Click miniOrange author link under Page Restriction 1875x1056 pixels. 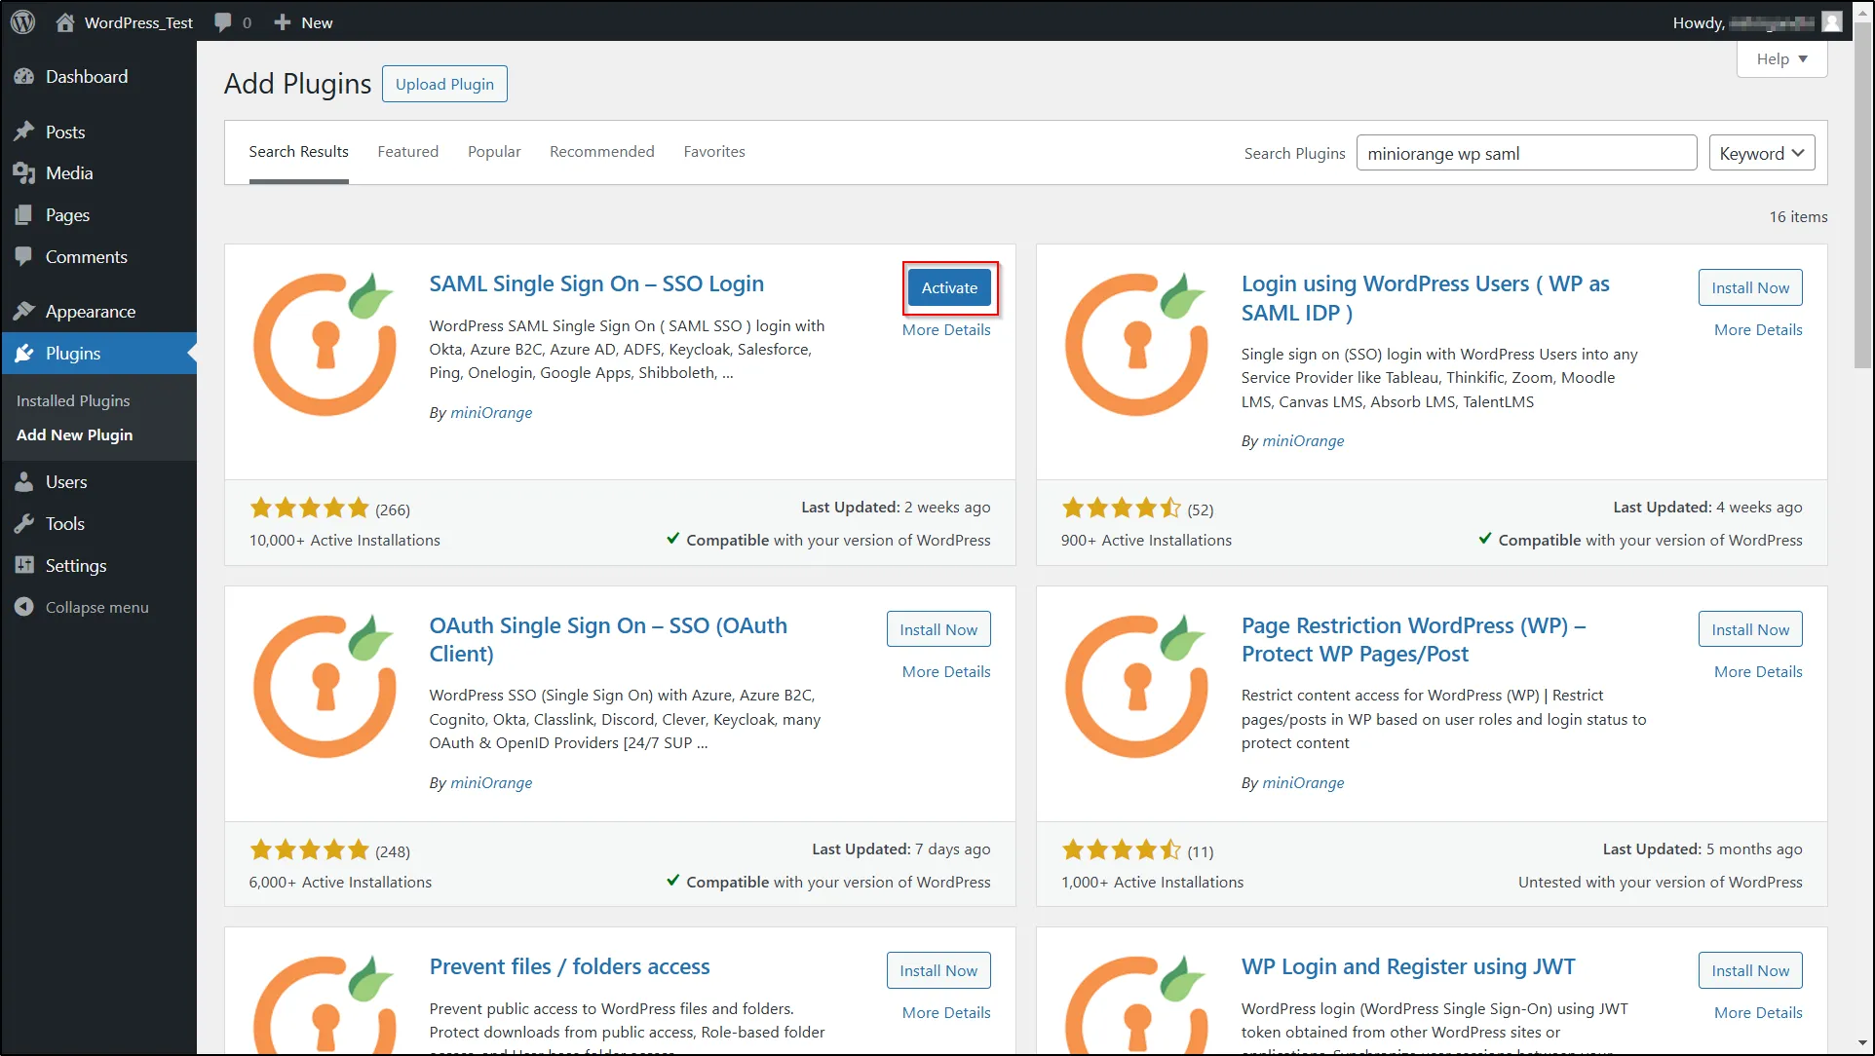[x=1303, y=783]
